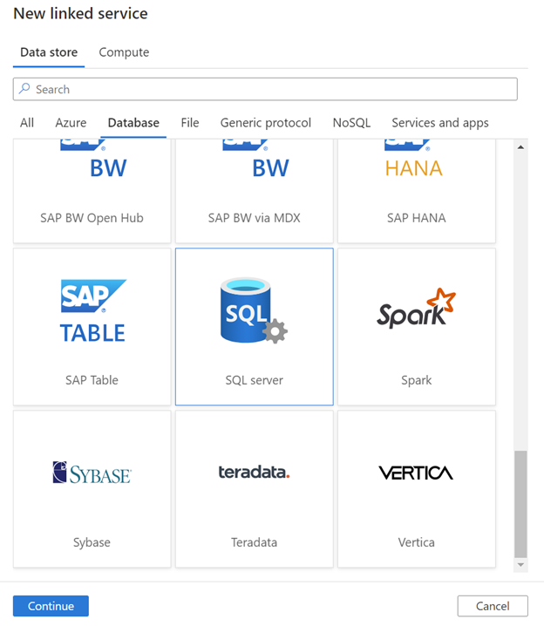Click the vertical scrollbar thumb
This screenshot has width=544, height=626.
click(520, 504)
